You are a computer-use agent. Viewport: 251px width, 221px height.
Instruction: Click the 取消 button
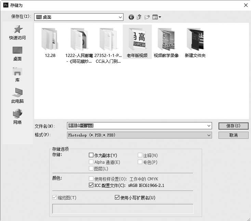pyautogui.click(x=234, y=135)
